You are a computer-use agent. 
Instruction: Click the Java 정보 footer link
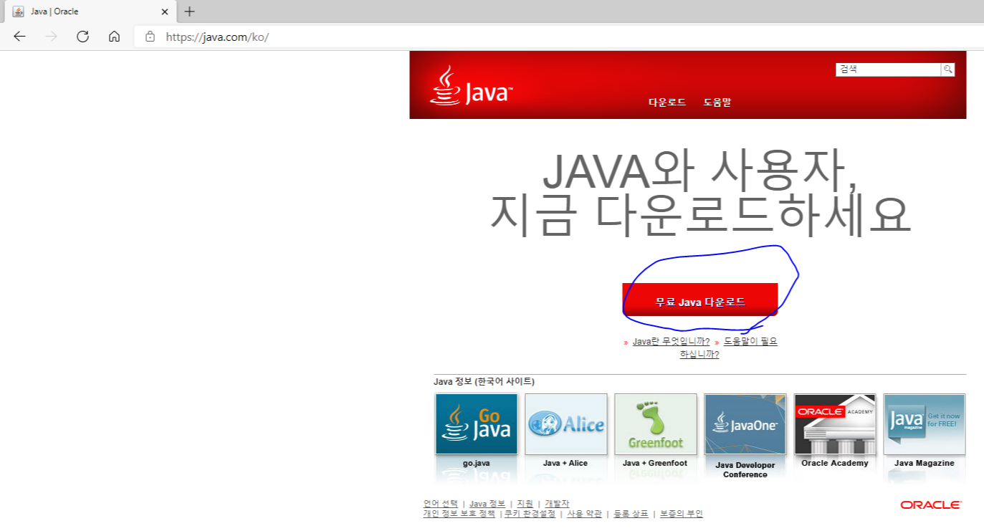click(487, 504)
